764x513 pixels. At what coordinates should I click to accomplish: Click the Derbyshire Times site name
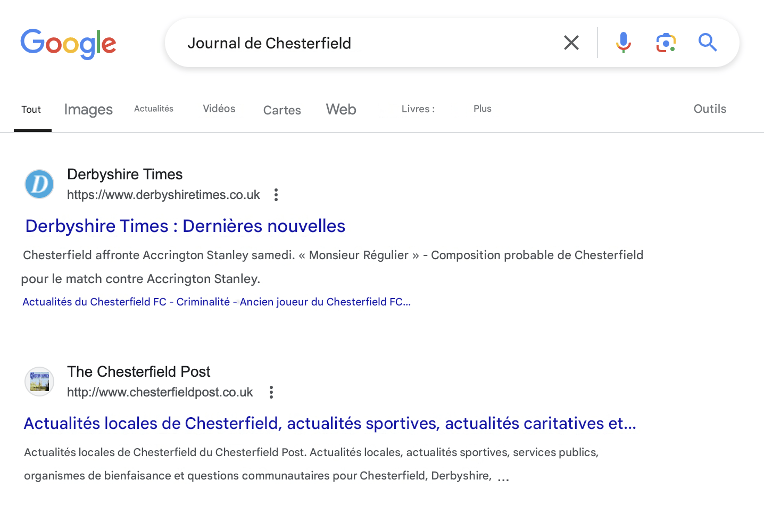pyautogui.click(x=124, y=175)
